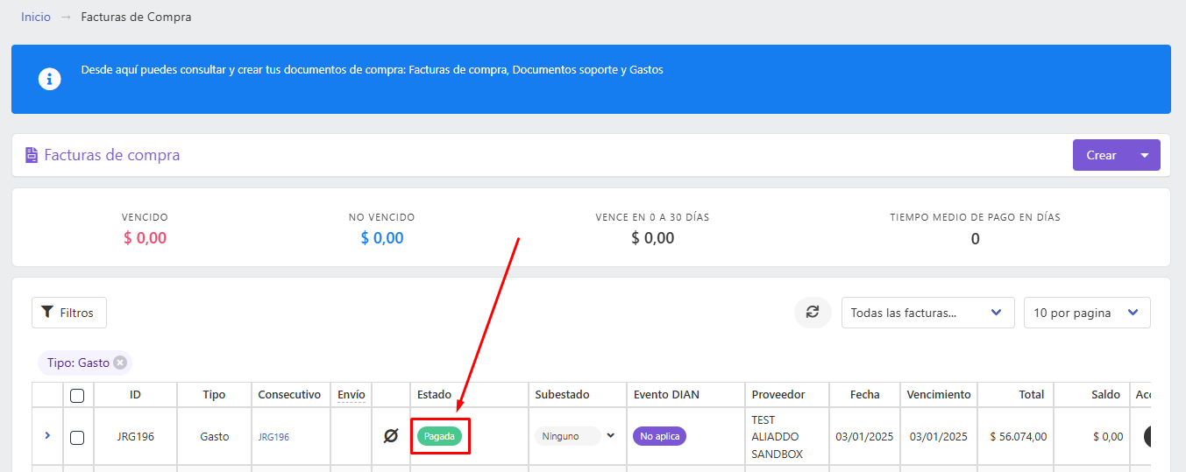Expand the Crear button arrow menu
The image size is (1186, 472).
[1145, 155]
